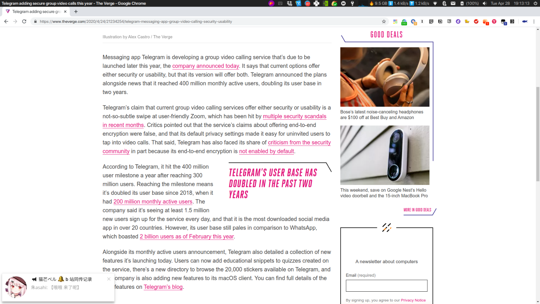The width and height of the screenshot is (540, 304).
Task: Open '200 million monthly active users' link
Action: coord(153,201)
